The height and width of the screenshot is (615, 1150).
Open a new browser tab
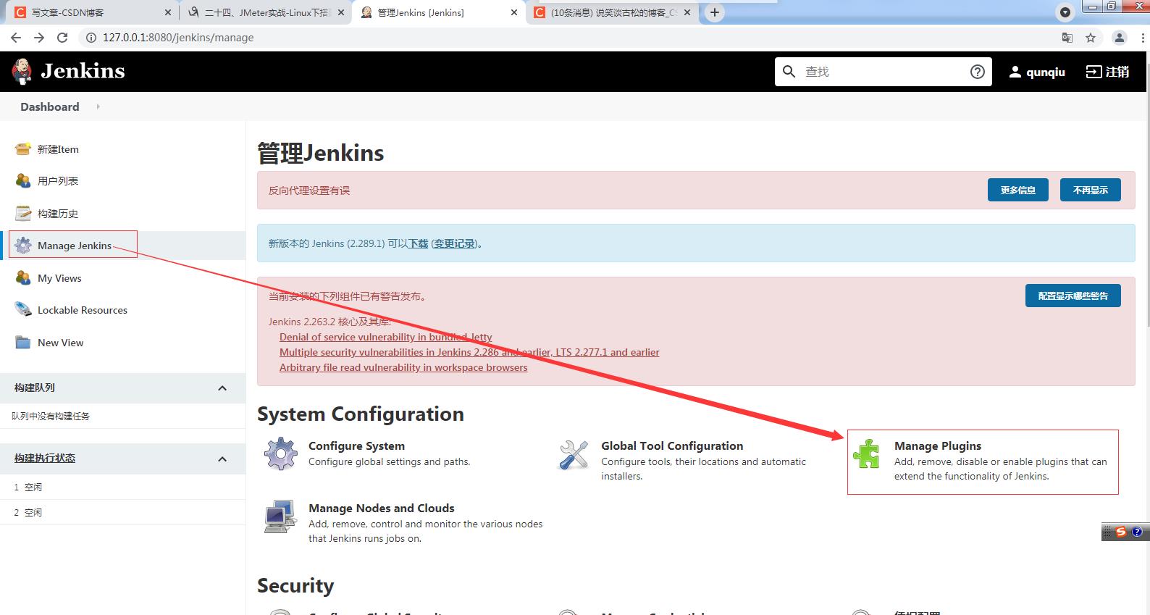click(x=715, y=12)
